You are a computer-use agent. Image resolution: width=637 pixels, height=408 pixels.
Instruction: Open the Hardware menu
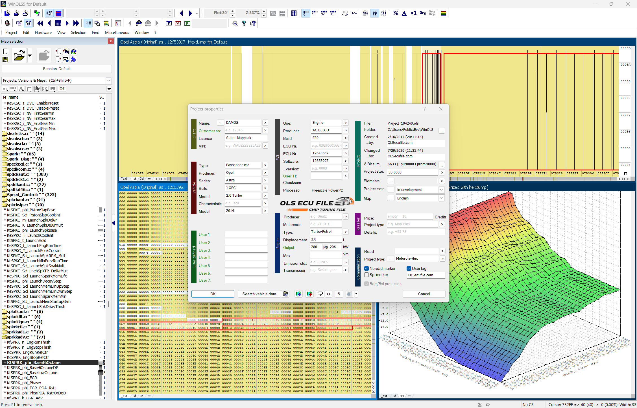pyautogui.click(x=43, y=32)
